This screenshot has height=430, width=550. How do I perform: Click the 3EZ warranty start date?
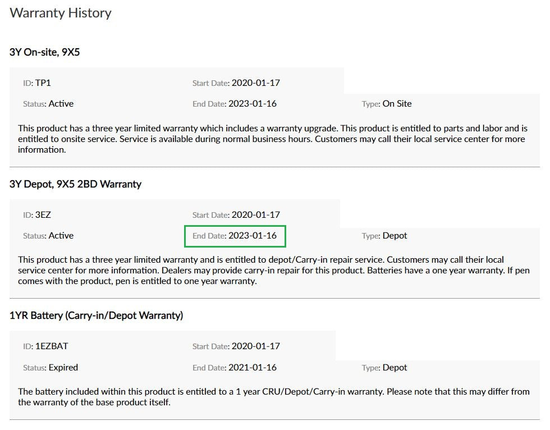[256, 214]
